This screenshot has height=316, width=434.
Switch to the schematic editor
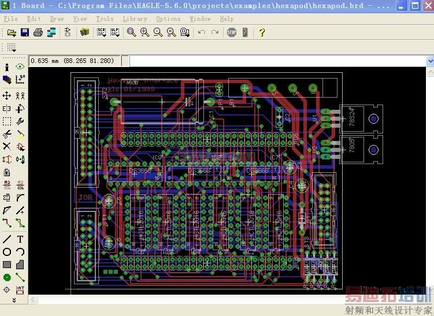coord(67,32)
